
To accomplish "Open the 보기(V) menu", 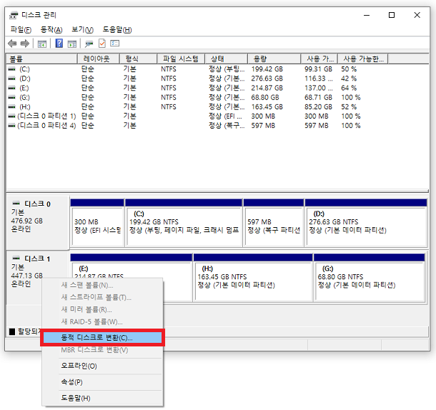I will point(82,29).
